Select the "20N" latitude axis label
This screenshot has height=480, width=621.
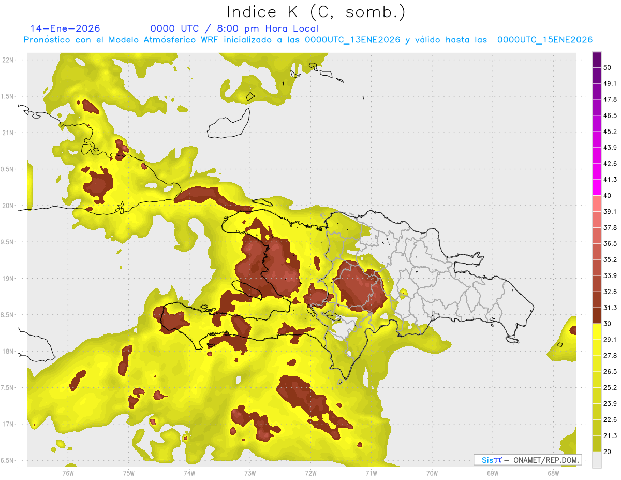pos(8,206)
